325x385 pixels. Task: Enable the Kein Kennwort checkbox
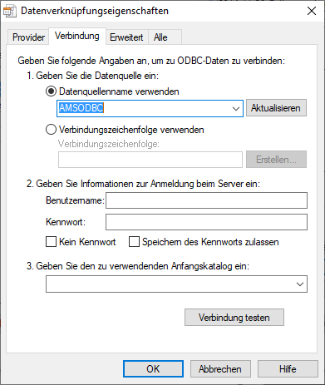click(51, 242)
